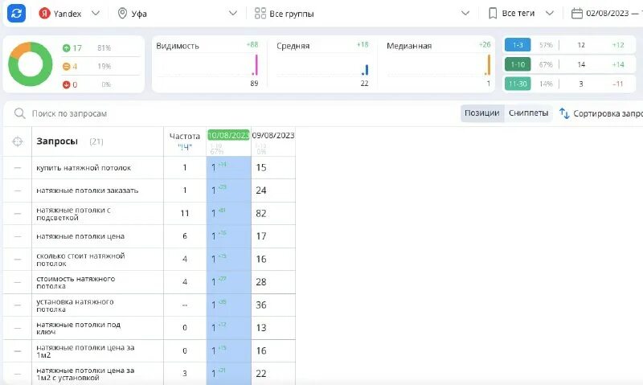Viewport: 643px width, 385px height.
Task: Select query стоимость натяжного потолка
Action: 76,282
